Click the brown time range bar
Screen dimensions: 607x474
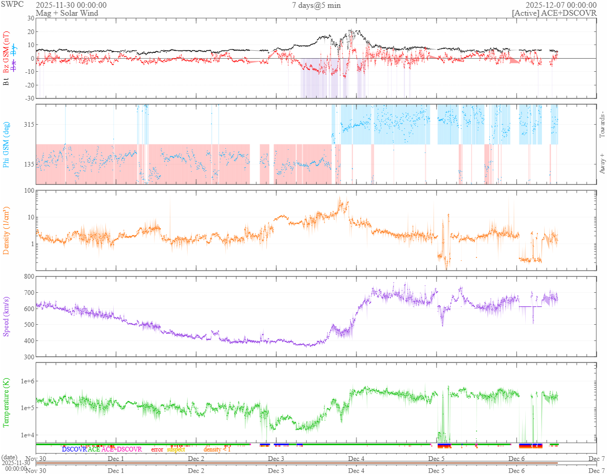(297, 463)
